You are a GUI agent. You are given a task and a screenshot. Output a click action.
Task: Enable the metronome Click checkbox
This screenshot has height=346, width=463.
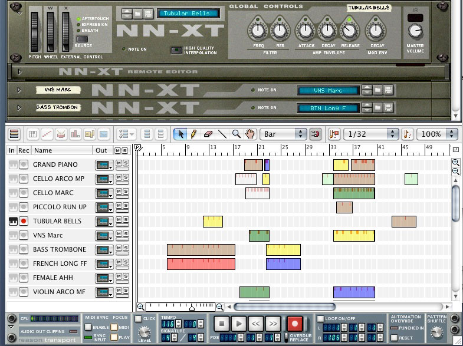click(x=138, y=319)
